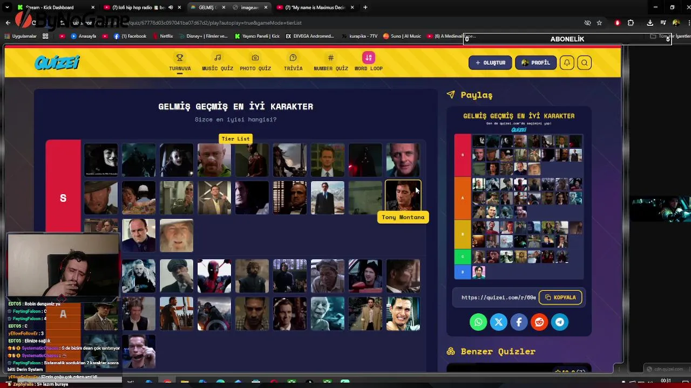Share the tier list on Reddit

tap(539, 322)
